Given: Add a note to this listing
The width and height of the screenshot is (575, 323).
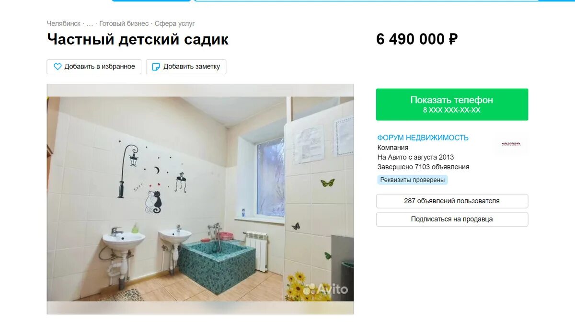Looking at the screenshot, I should pyautogui.click(x=186, y=67).
